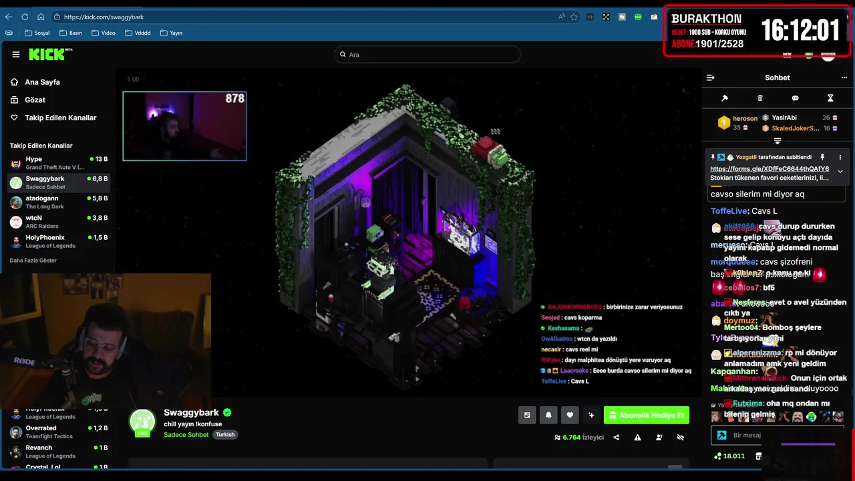Collapse the gift leaderboard chevron

[x=778, y=141]
